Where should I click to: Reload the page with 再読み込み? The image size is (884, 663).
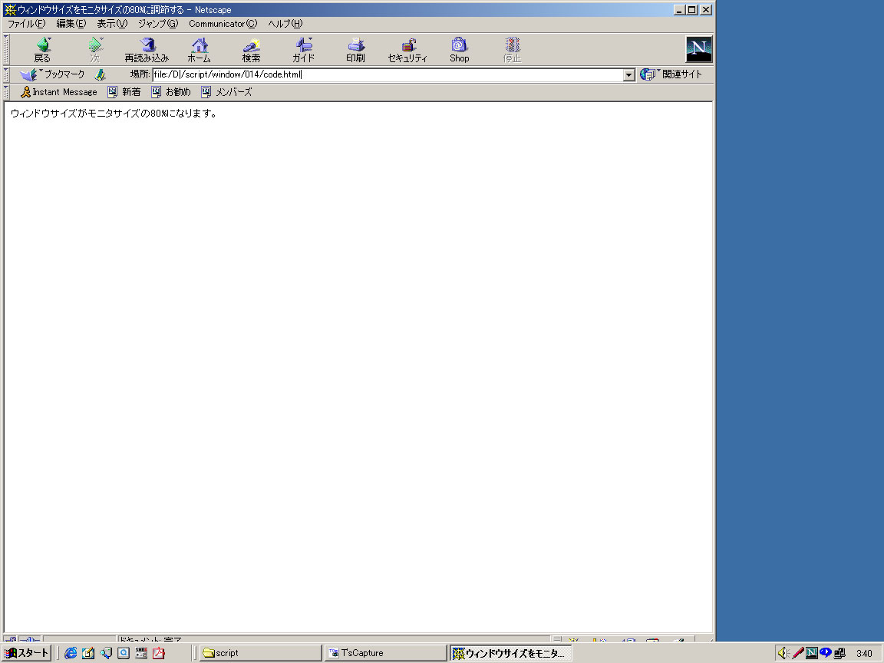(147, 50)
